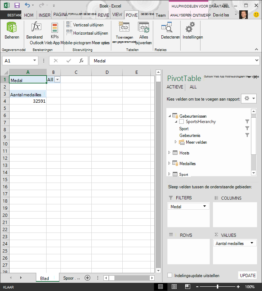This screenshot has height=291, width=262.
Task: Select the Spoor sheet tab
Action: [71, 278]
